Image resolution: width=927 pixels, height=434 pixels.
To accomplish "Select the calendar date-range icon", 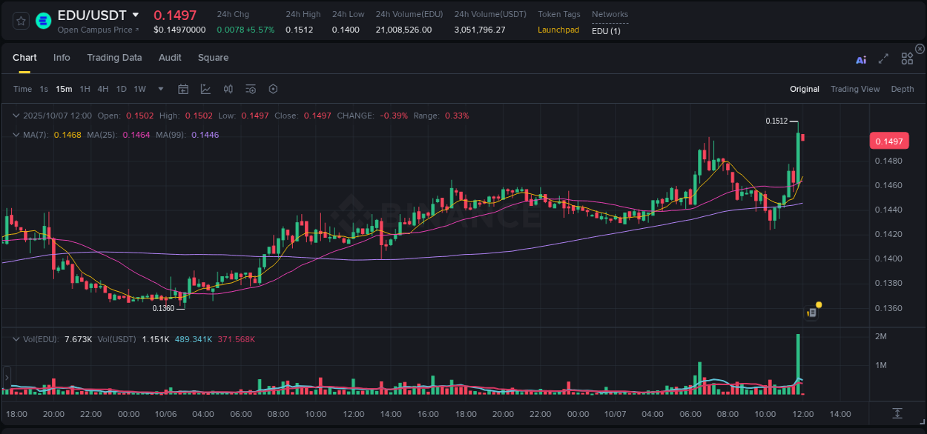I will pos(183,89).
